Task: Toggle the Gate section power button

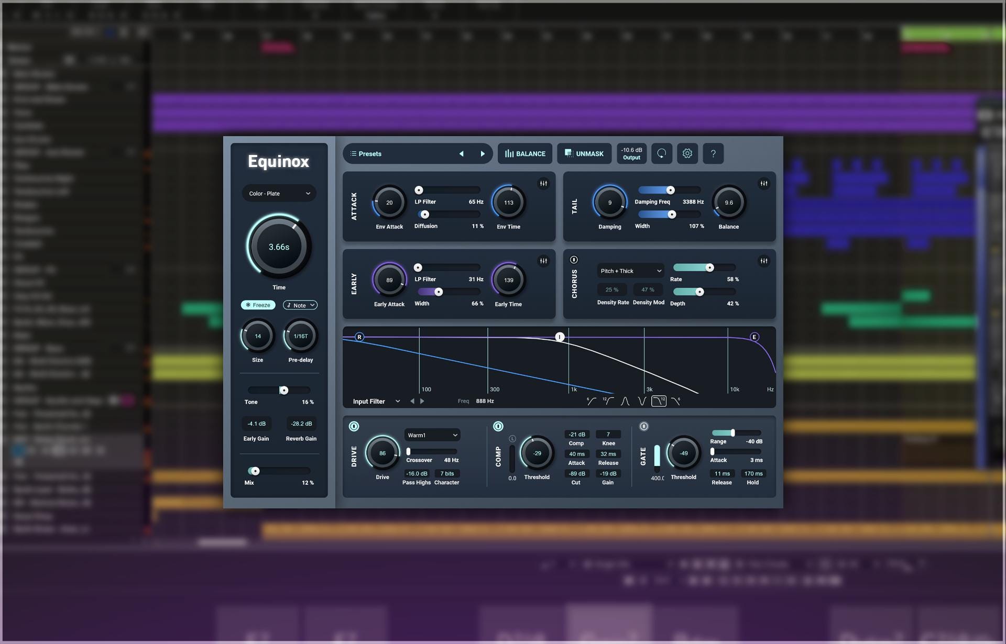Action: pyautogui.click(x=644, y=426)
